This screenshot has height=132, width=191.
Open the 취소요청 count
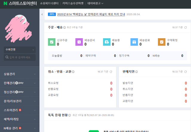[x=111, y=83]
